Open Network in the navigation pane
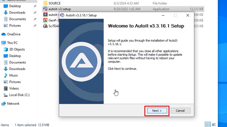Screen dimensions: 227x127 [x=13, y=103]
